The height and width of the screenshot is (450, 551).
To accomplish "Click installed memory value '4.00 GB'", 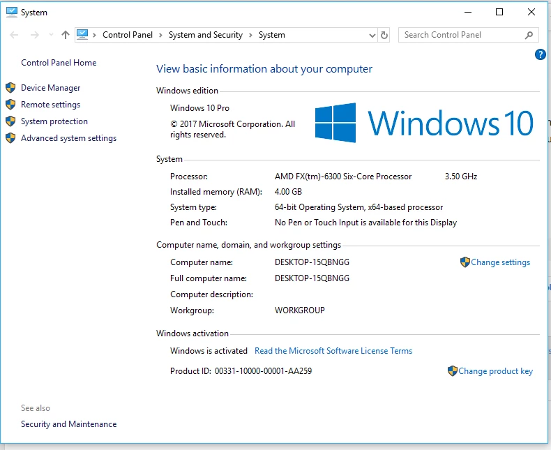I will [x=288, y=192].
